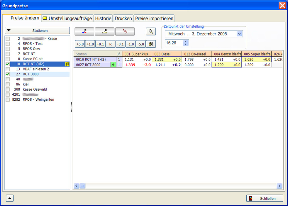The width and height of the screenshot is (288, 206).
Task: Open the date picker dropdown arrow
Action: [239, 34]
